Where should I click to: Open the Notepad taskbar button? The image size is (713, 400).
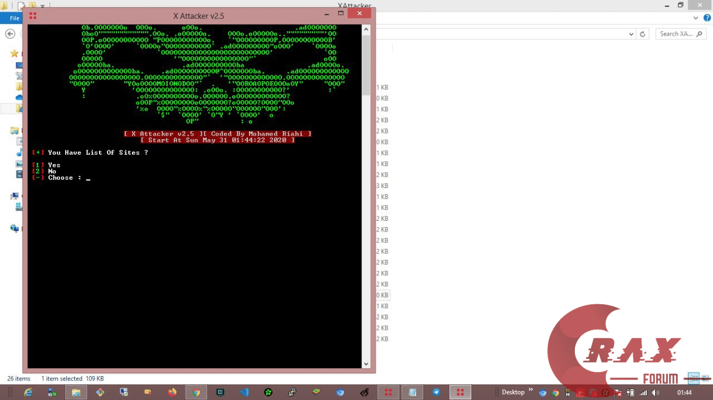click(412, 392)
